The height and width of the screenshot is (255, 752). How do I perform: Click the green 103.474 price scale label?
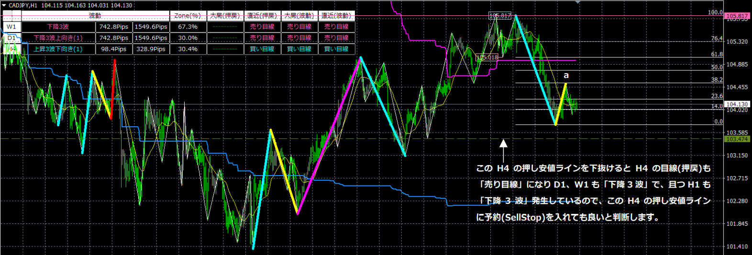coord(737,139)
